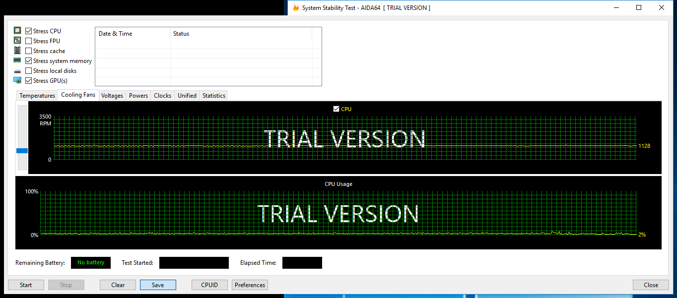Screen dimensions: 677x298
Task: View the Statistics tab
Action: (x=214, y=96)
